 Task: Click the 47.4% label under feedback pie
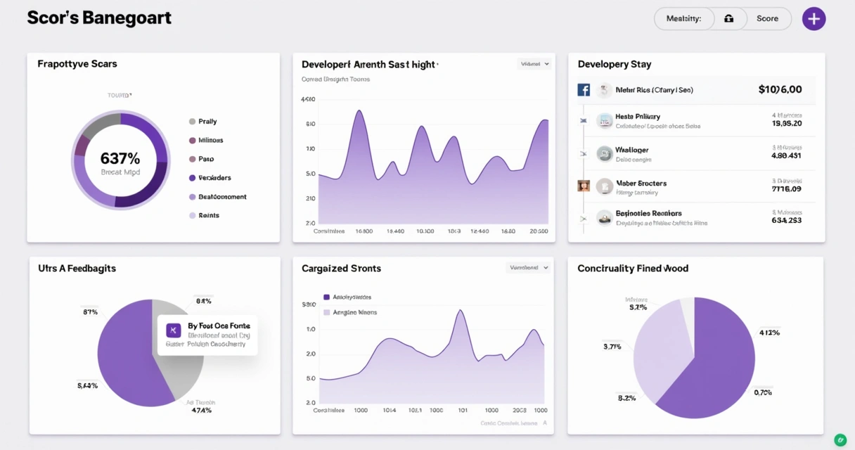pos(202,410)
